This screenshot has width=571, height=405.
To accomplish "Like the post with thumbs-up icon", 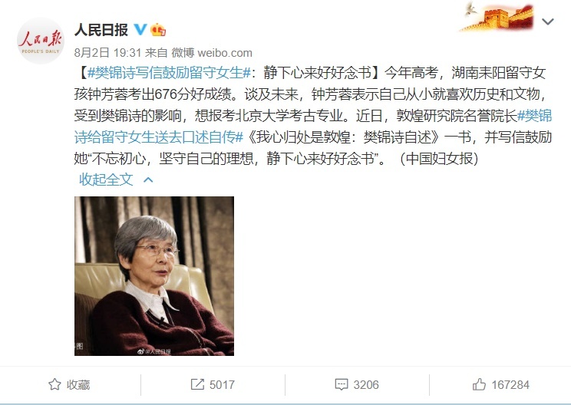I will click(479, 384).
